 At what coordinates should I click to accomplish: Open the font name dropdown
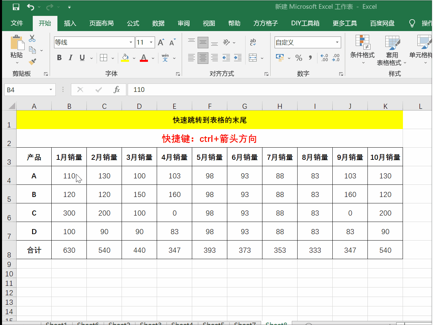(x=131, y=42)
